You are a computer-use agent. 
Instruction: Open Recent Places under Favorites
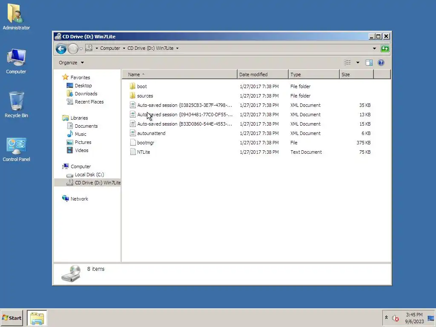tap(89, 102)
